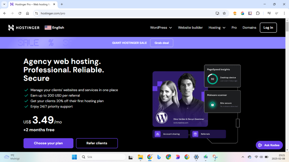The image size is (289, 162).
Task: Click the Site secure lock icon
Action: pos(212,105)
